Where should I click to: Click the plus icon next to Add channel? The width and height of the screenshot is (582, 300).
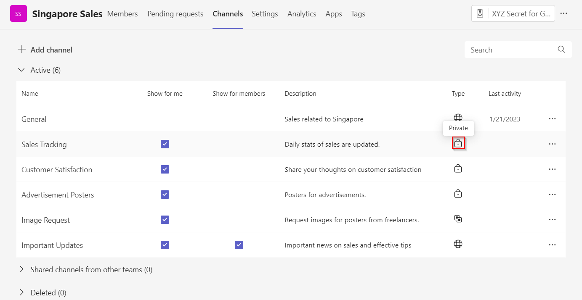21,49
